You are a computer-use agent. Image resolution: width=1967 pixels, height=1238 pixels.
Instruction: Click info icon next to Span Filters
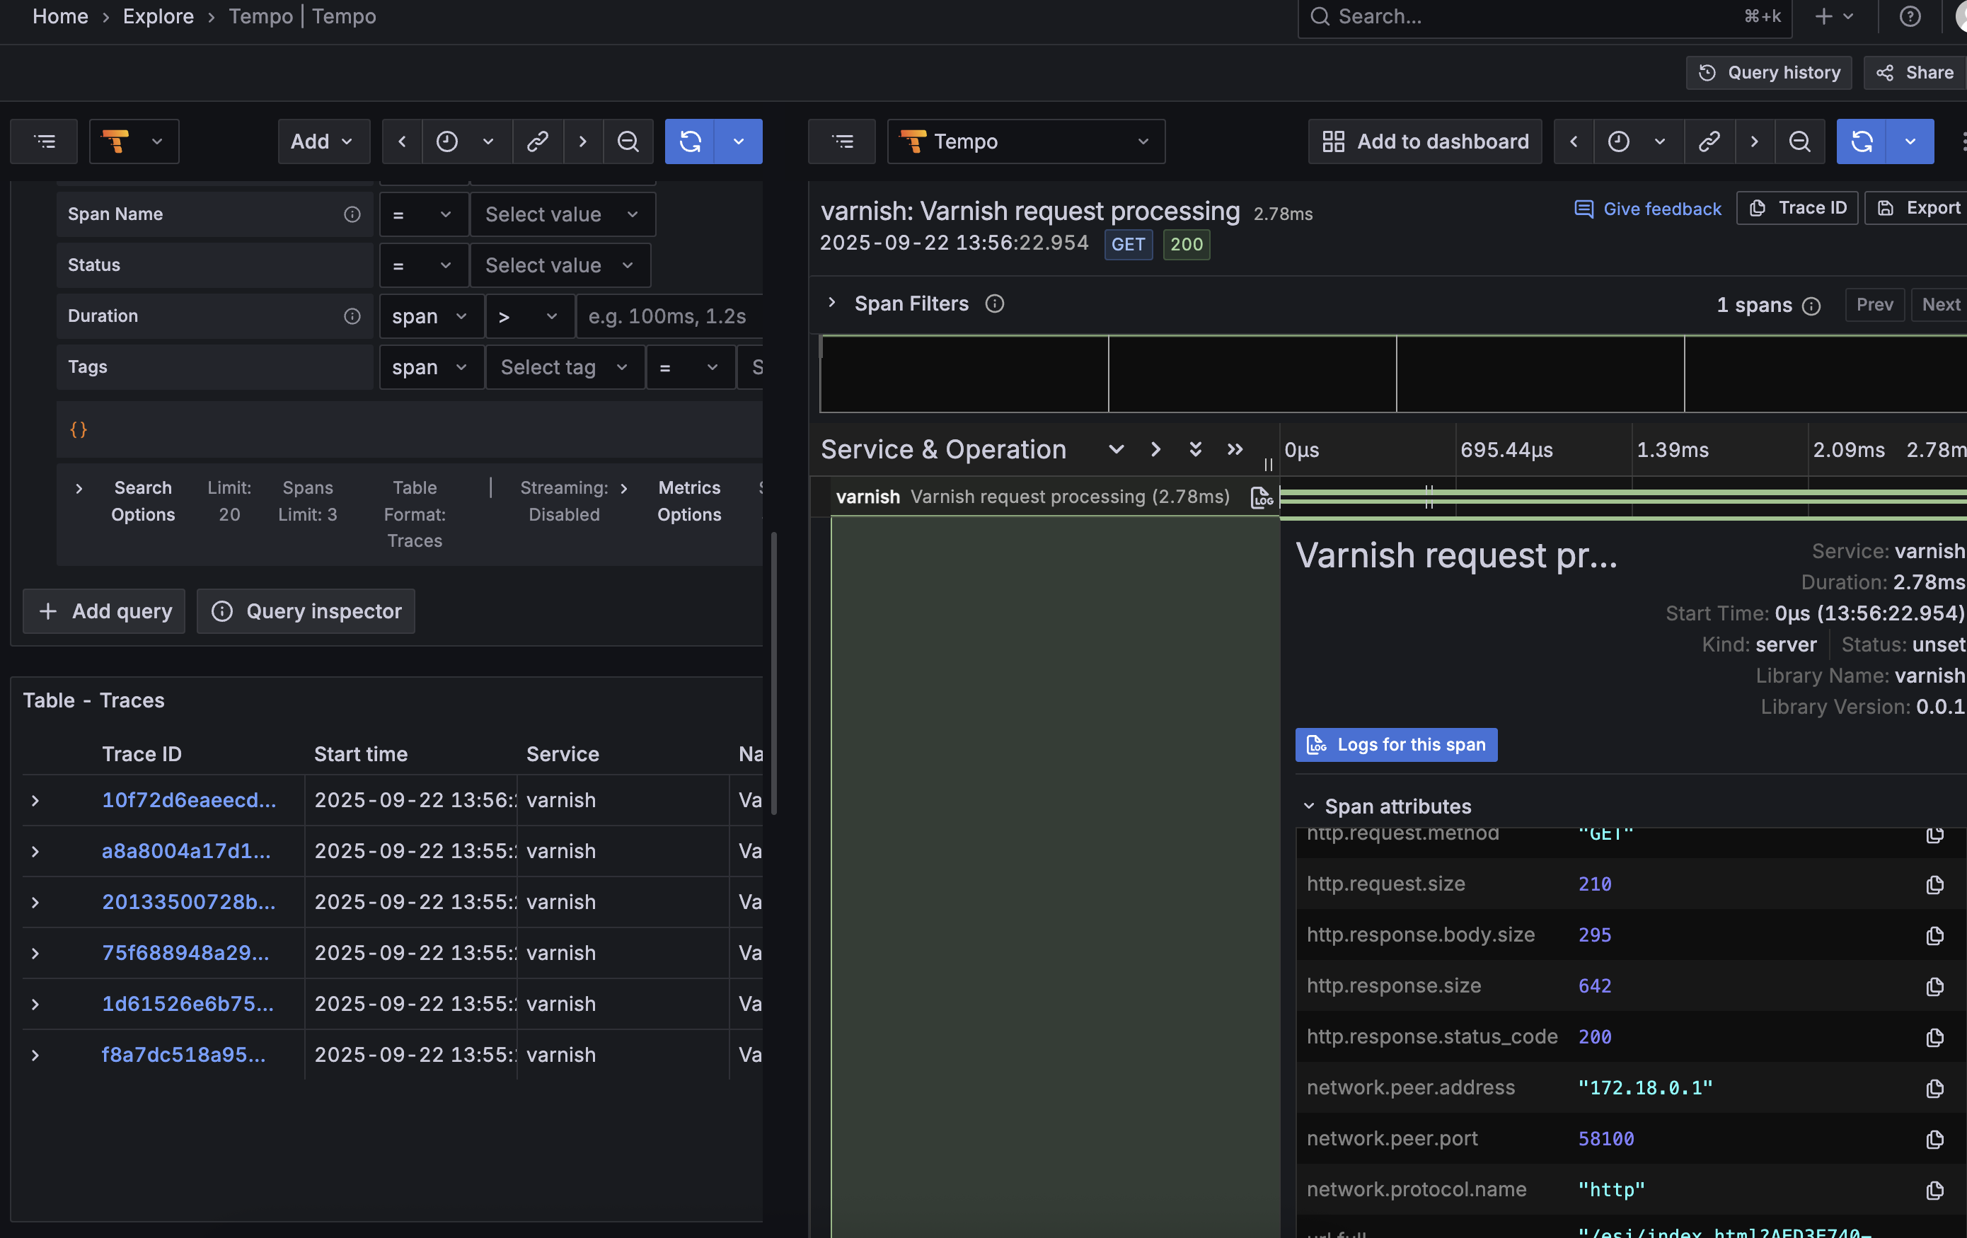coord(994,303)
